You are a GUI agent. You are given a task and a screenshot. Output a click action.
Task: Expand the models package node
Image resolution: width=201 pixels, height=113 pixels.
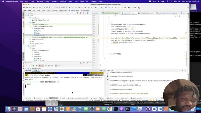click(32, 56)
